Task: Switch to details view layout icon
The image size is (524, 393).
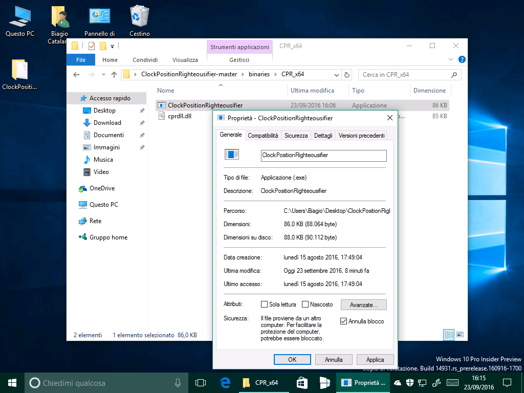Action: pos(448,335)
